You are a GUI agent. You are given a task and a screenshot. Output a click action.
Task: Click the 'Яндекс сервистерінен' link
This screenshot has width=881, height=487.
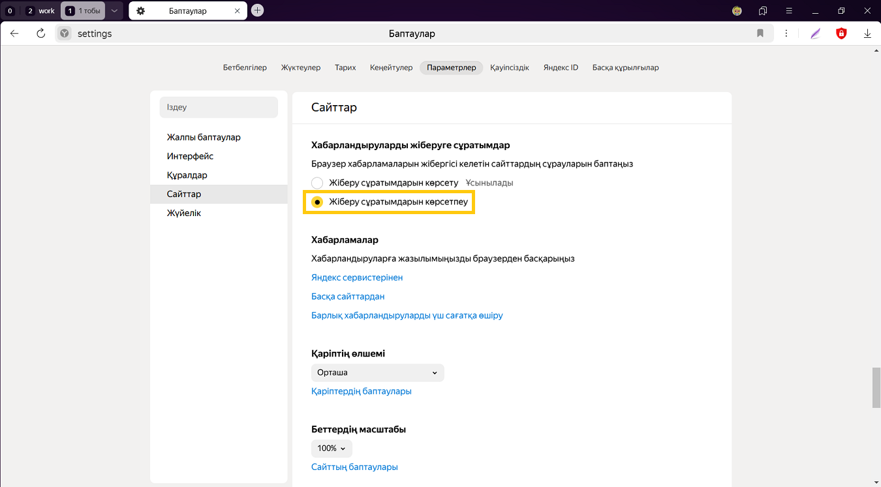pyautogui.click(x=357, y=277)
